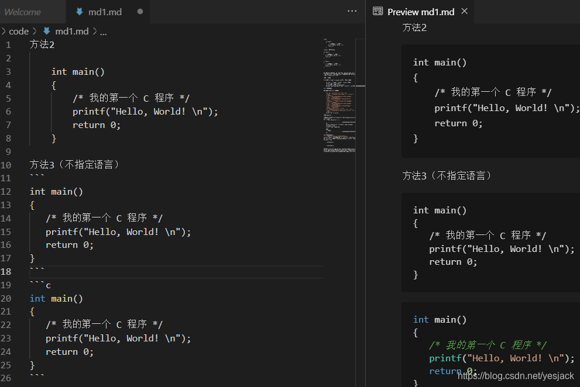Image resolution: width=580 pixels, height=387 pixels.
Task: Click '方法3（不指定语言）' on editor line 10
Action: 75,164
